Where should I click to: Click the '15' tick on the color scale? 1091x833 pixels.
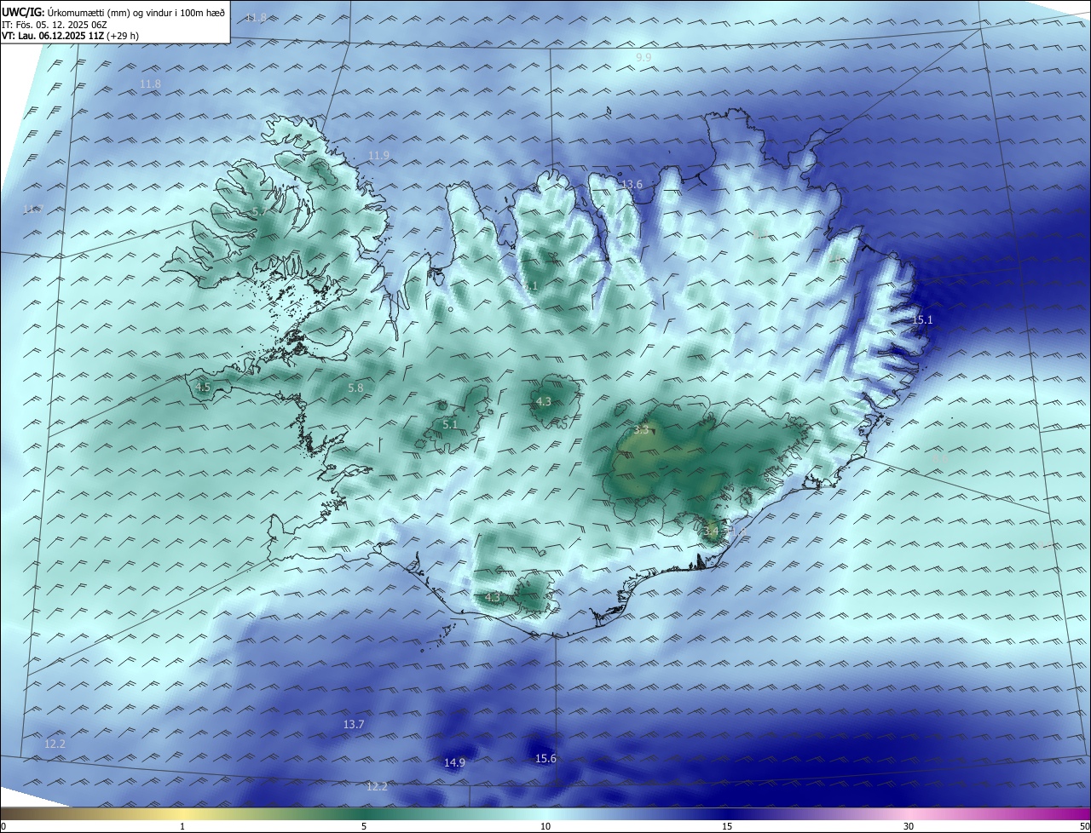pyautogui.click(x=727, y=826)
